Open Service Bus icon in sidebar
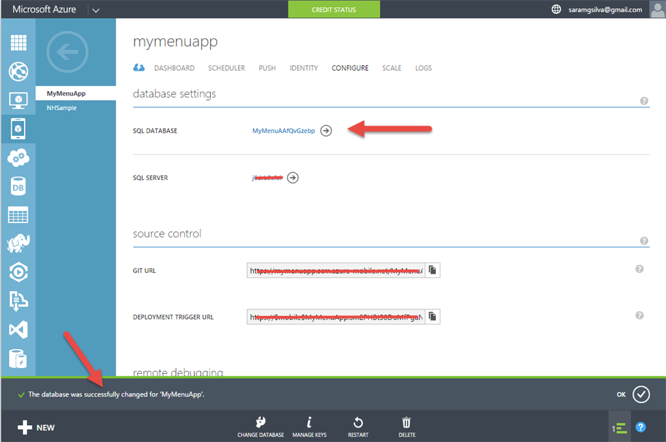666x442 pixels. pos(18,301)
